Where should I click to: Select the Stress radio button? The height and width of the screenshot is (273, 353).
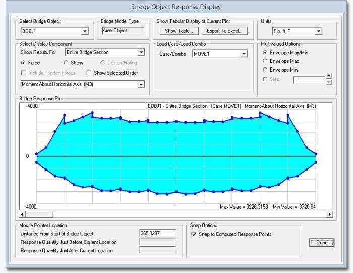pos(66,63)
